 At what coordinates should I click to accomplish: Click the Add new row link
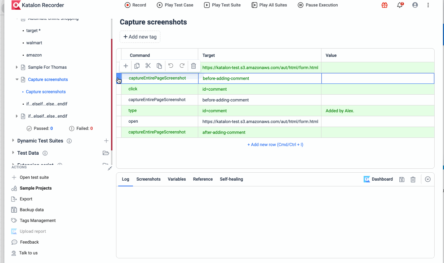(x=275, y=145)
